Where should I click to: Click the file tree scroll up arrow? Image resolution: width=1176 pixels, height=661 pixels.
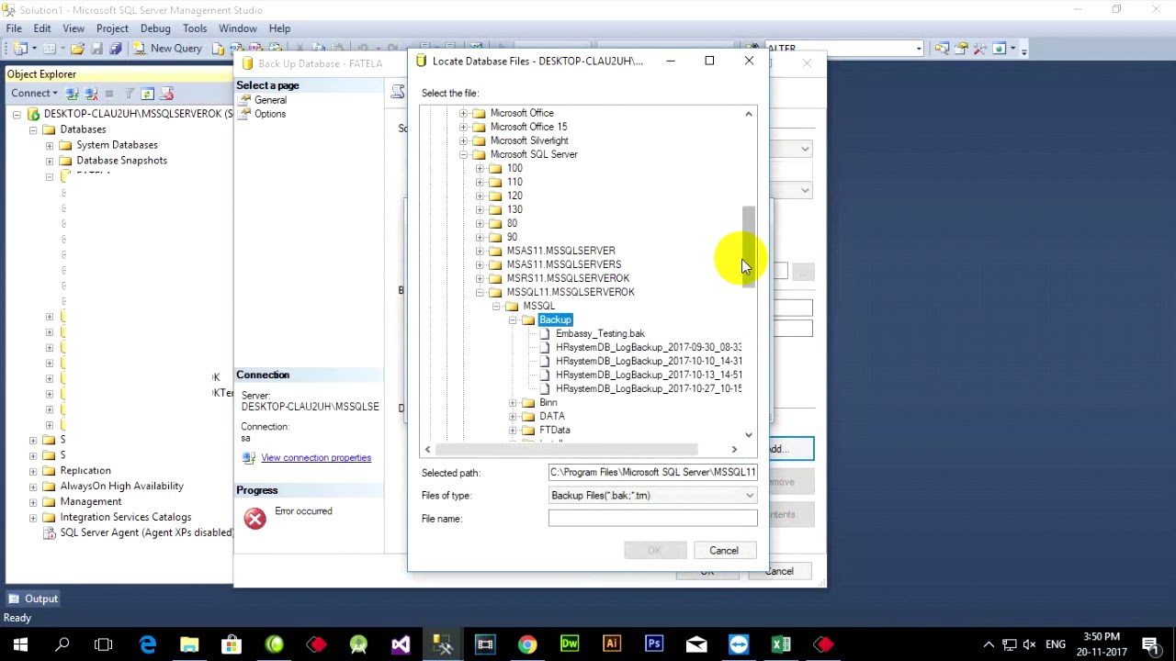[749, 114]
